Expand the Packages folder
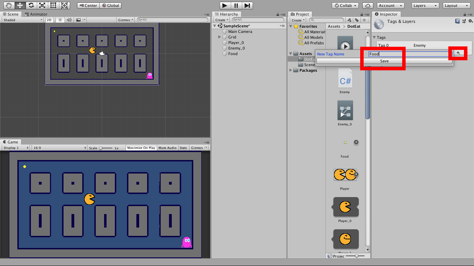 291,70
